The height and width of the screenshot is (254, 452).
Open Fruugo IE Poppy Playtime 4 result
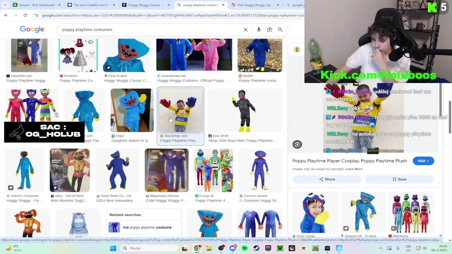213,176
